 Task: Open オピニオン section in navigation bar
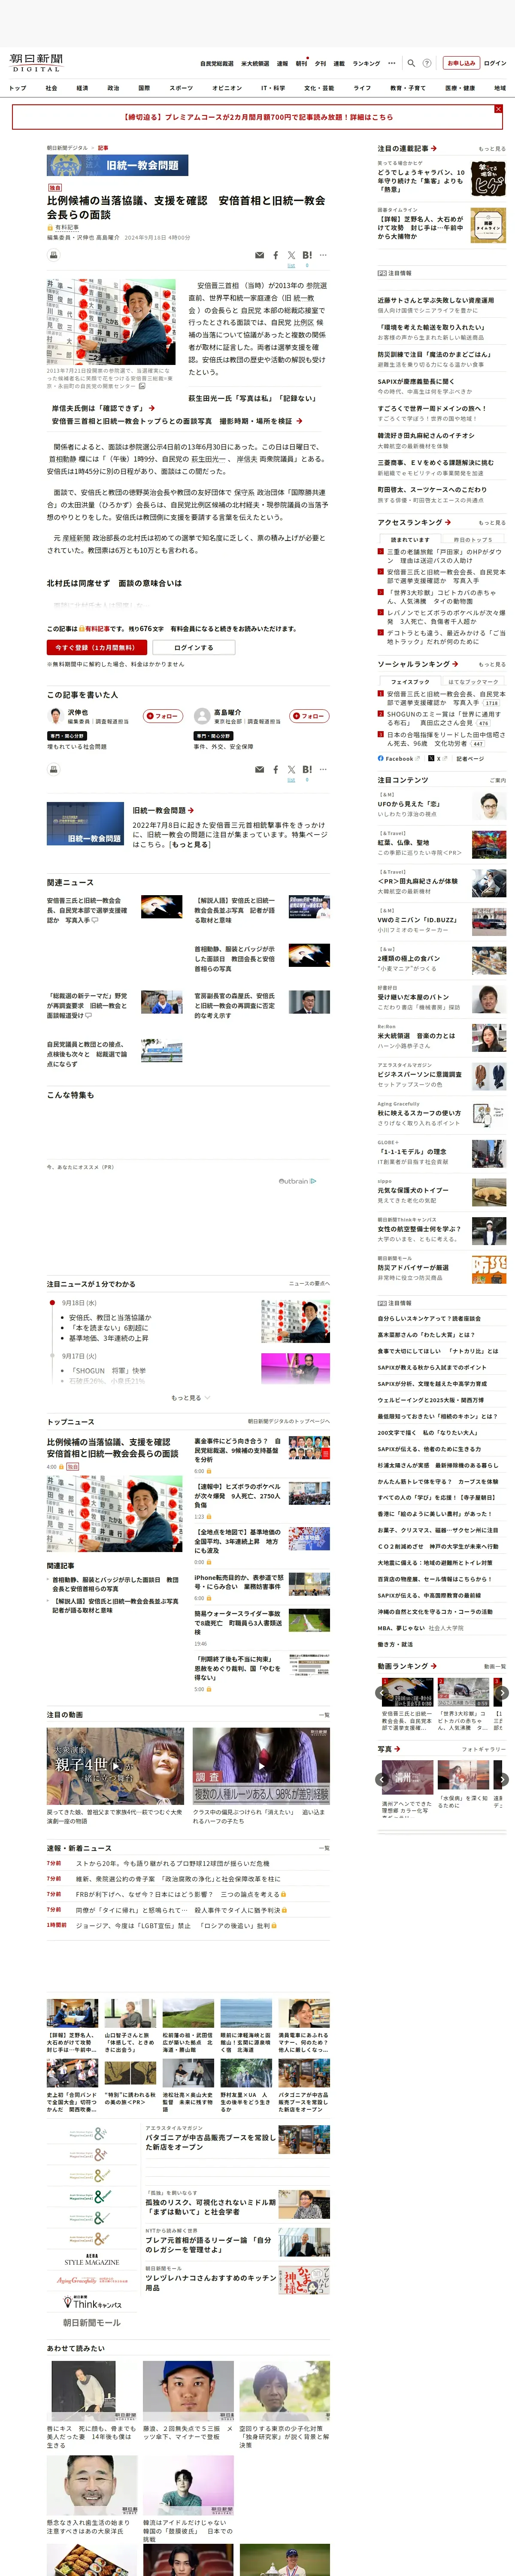pyautogui.click(x=227, y=88)
